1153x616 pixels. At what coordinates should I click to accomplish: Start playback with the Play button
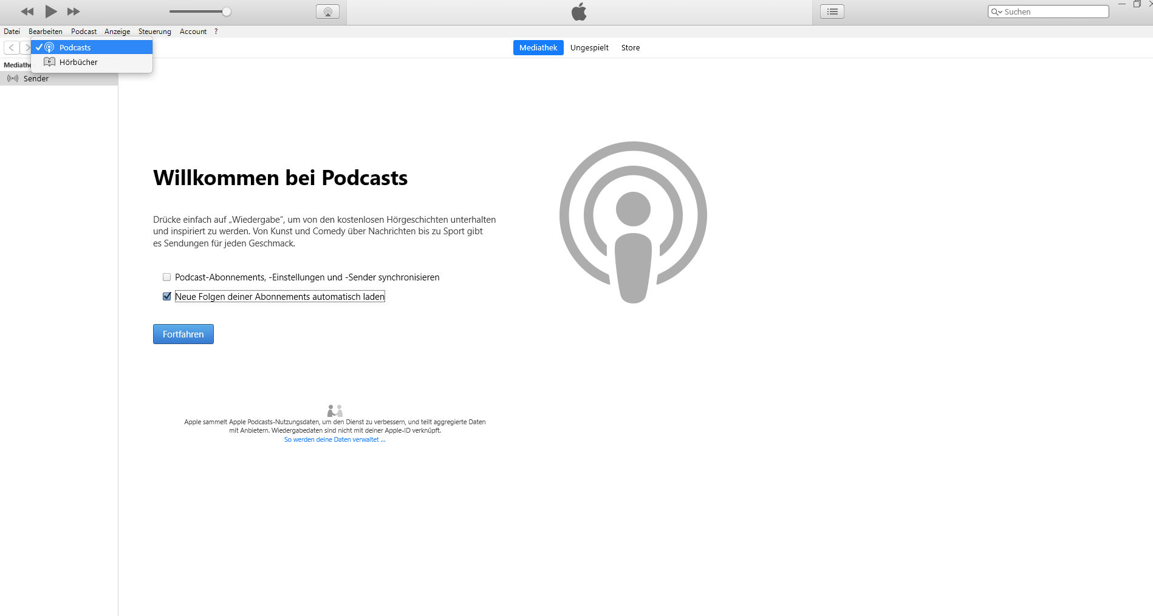[x=51, y=11]
